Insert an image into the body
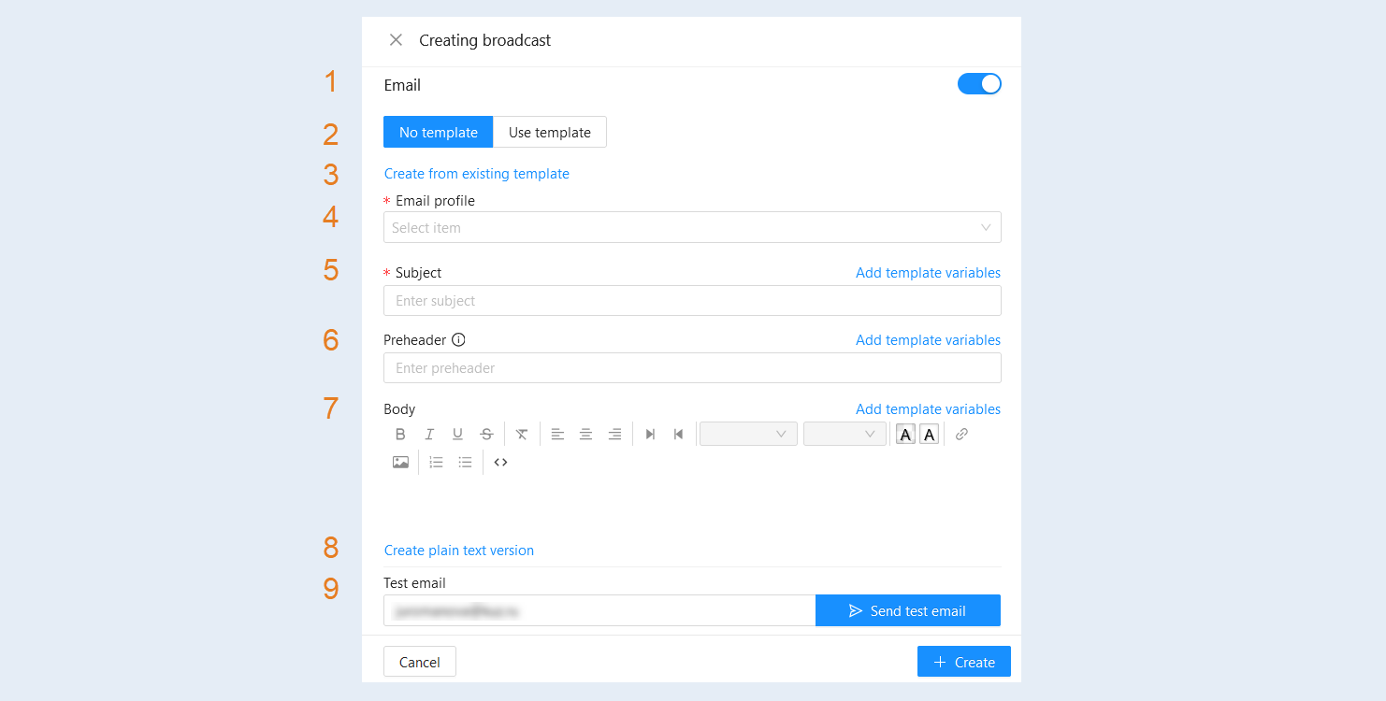1386x701 pixels. point(400,462)
